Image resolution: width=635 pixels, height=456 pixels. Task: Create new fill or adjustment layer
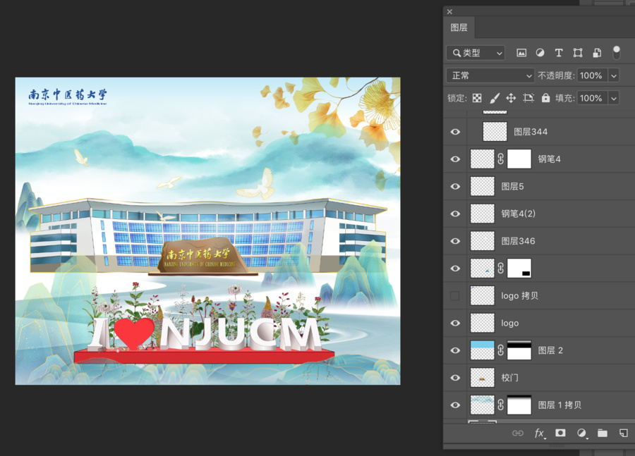click(x=581, y=433)
